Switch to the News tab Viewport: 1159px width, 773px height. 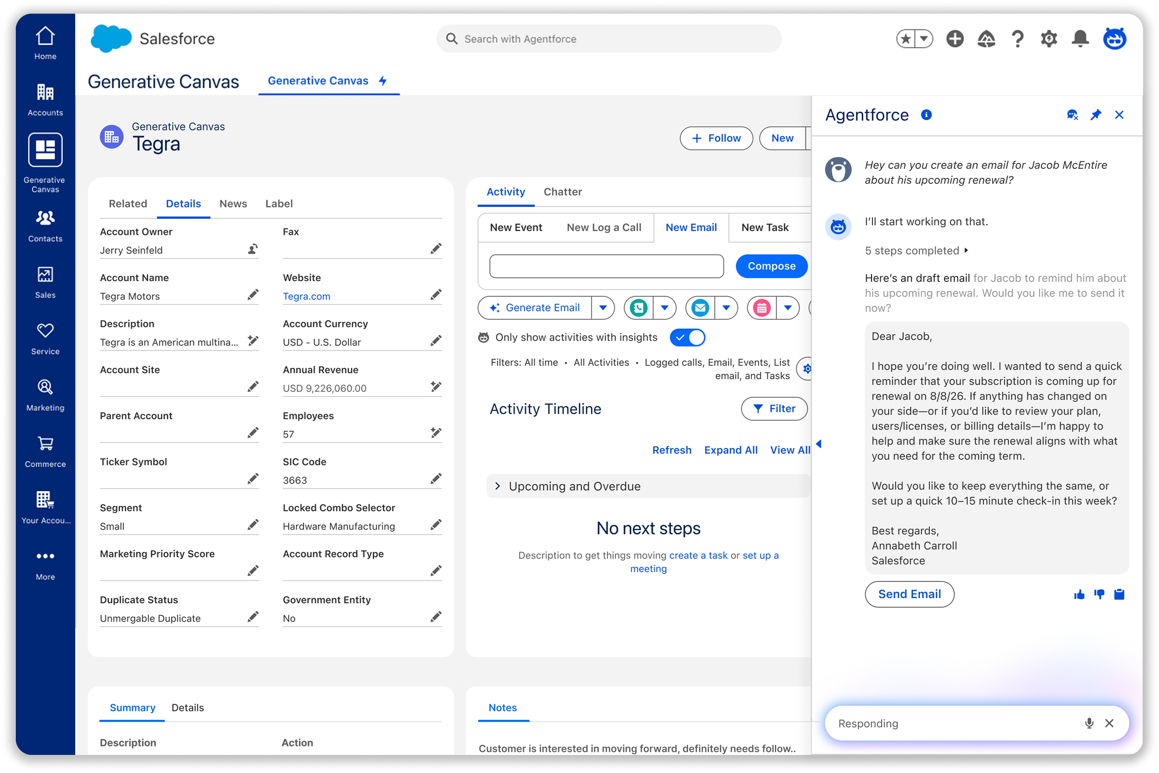[233, 204]
